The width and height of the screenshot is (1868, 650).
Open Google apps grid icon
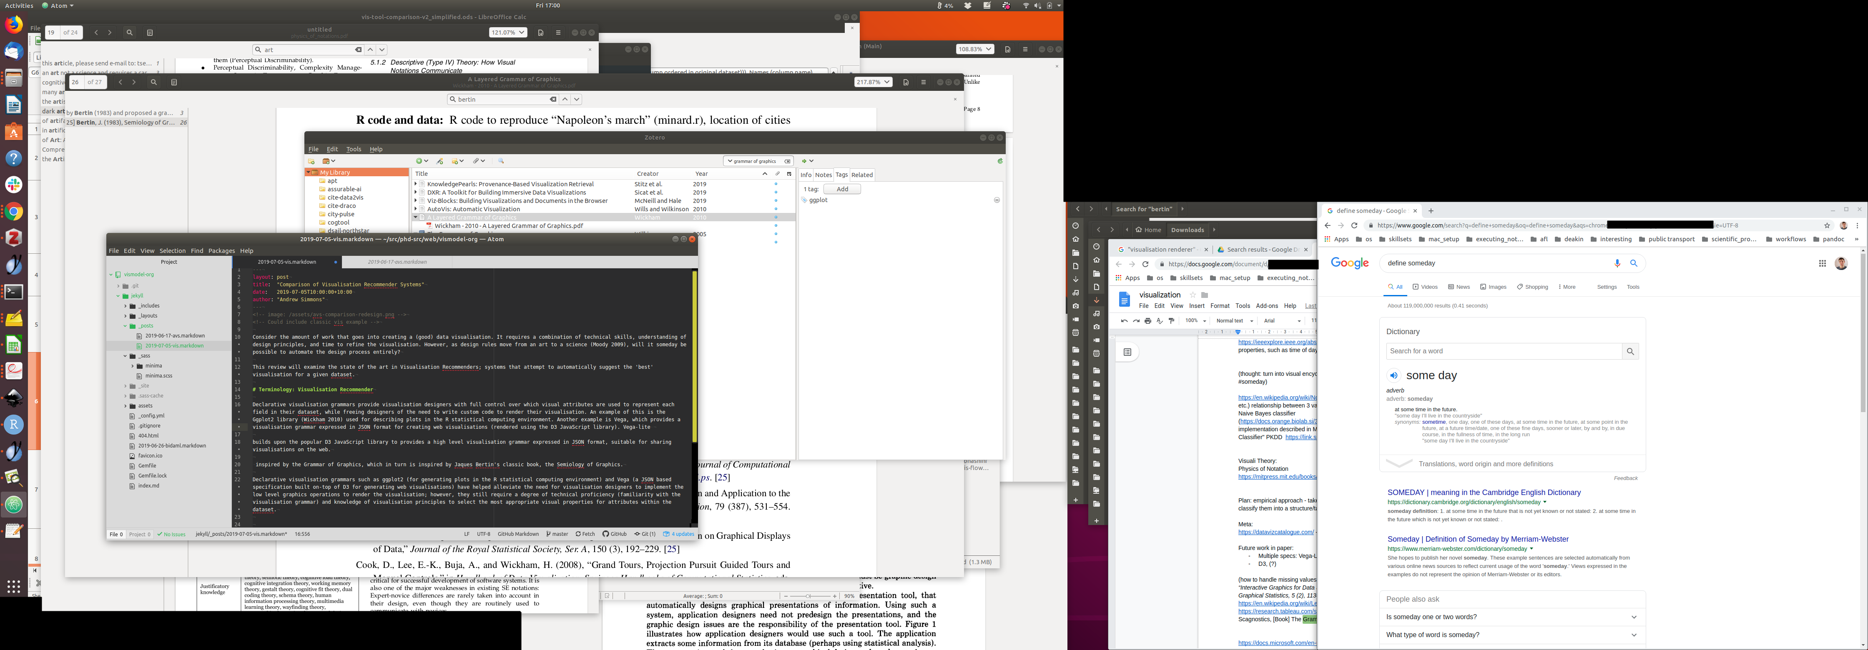click(x=1822, y=263)
